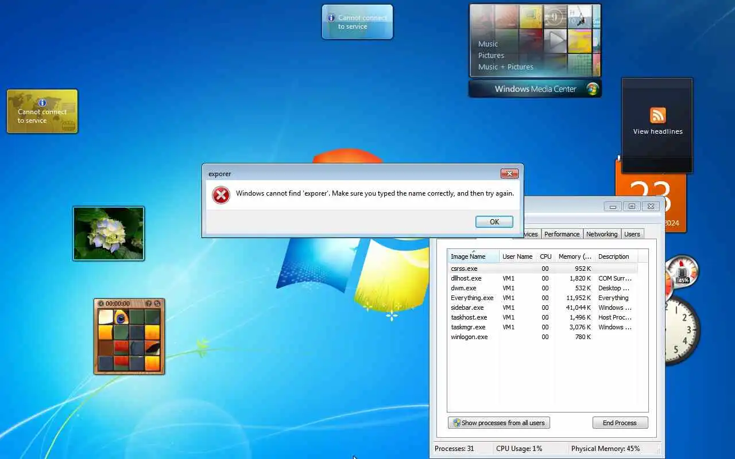
Task: Click the COM Surr... description cell
Action: (x=615, y=278)
